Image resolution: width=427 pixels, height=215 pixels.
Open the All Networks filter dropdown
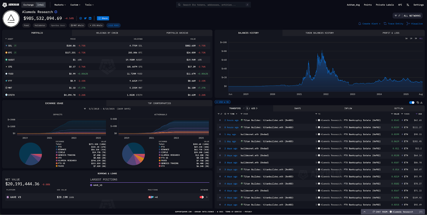pyautogui.click(x=408, y=16)
